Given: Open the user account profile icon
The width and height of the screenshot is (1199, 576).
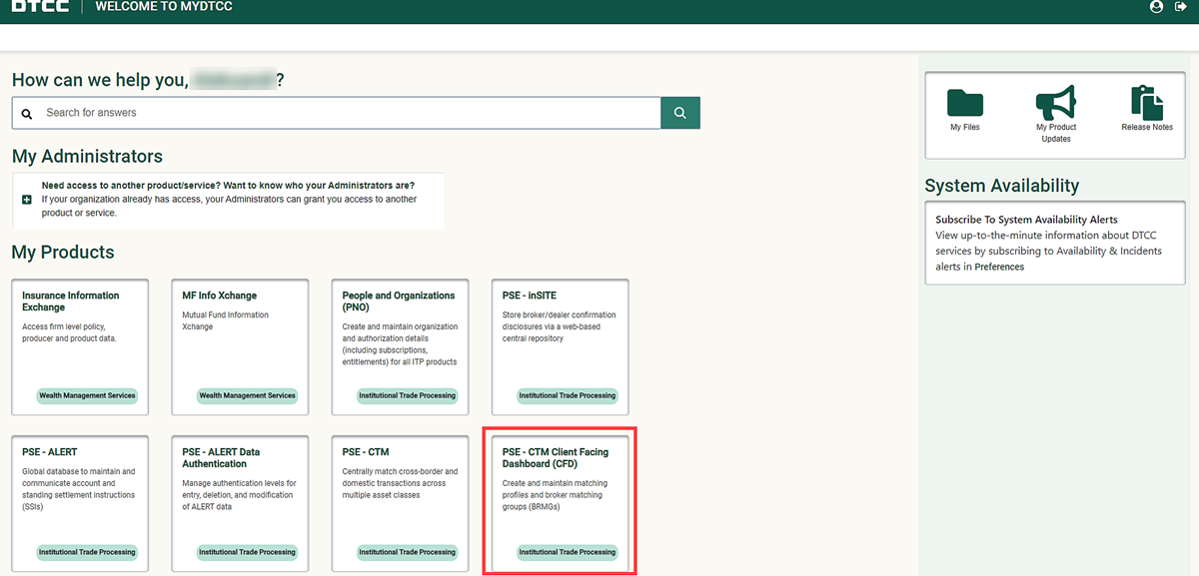Looking at the screenshot, I should tap(1157, 6).
